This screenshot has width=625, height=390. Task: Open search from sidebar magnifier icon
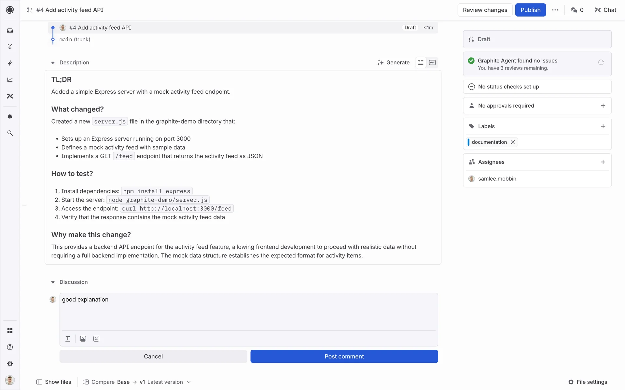tap(10, 133)
